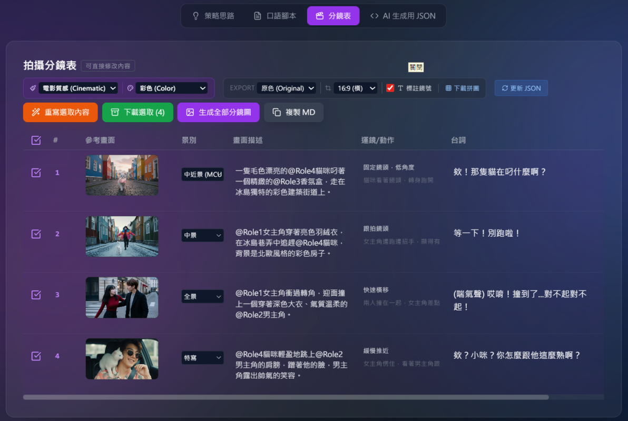Deselect the checkbox for shot row 3
Viewport: 628px width, 421px height.
tap(36, 295)
